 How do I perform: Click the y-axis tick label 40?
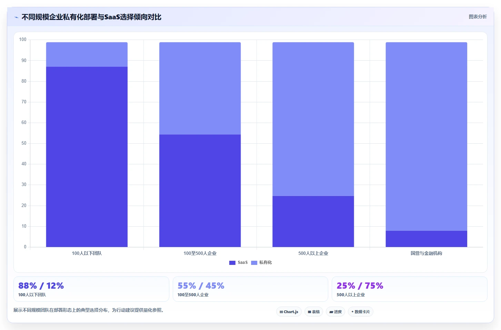pos(24,164)
